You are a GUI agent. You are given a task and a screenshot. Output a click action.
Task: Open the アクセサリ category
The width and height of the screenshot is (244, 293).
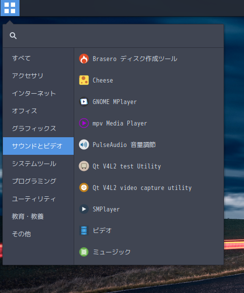[38, 76]
